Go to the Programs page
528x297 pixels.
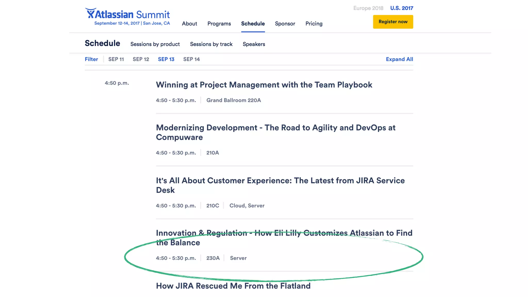click(219, 24)
